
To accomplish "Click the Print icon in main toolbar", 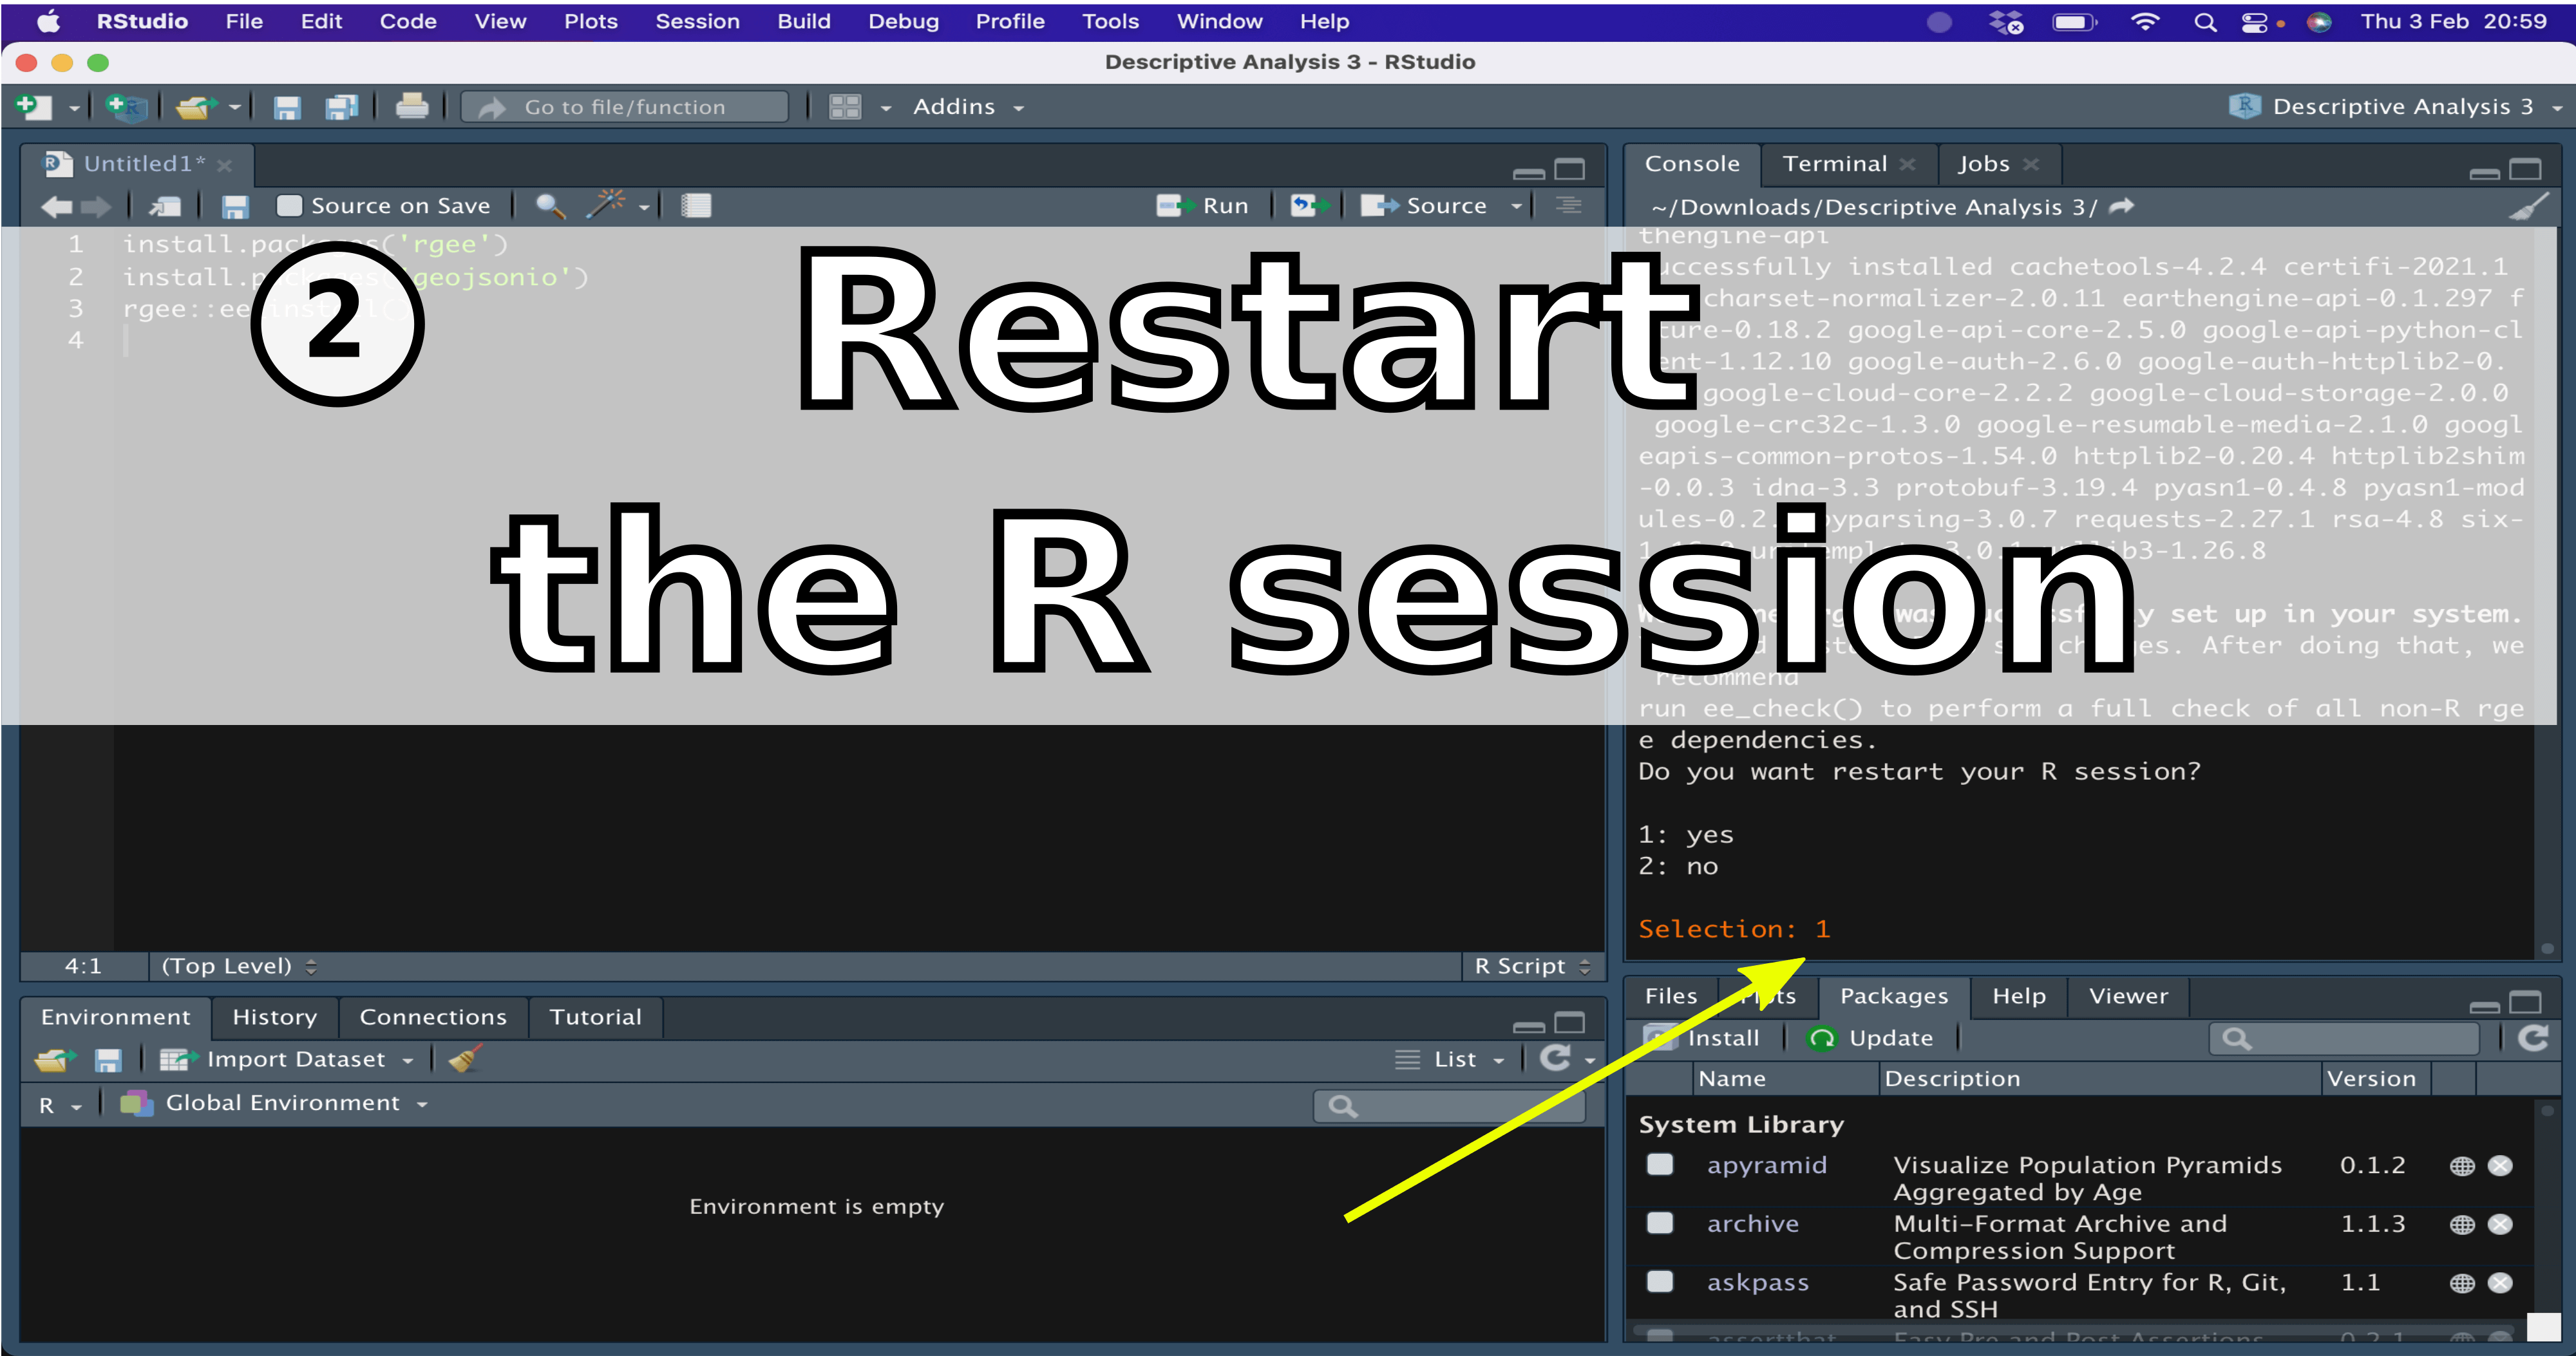I will [411, 106].
